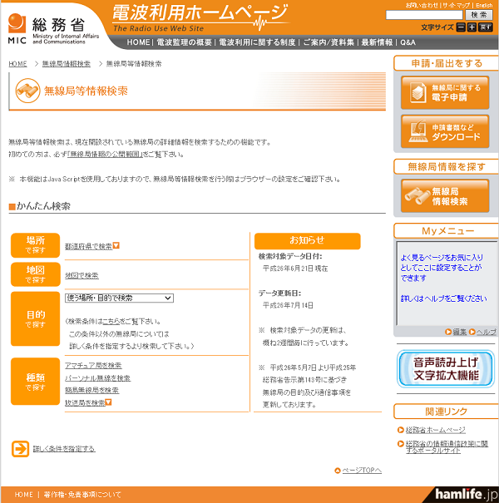Open the アマチュア局を検索 link

pyautogui.click(x=93, y=365)
